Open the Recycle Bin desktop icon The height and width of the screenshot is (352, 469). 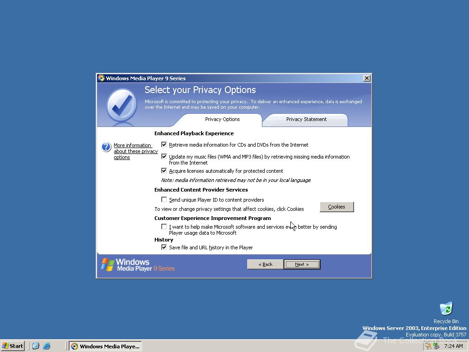446,313
